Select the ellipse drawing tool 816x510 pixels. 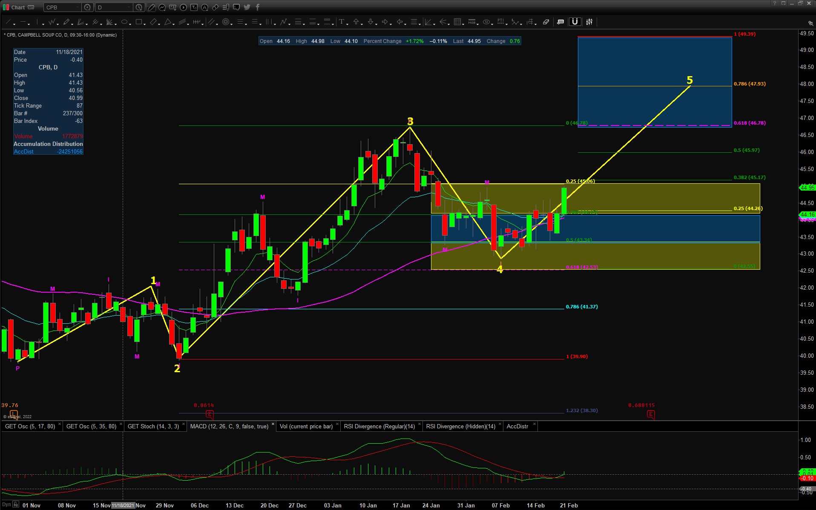coord(124,22)
